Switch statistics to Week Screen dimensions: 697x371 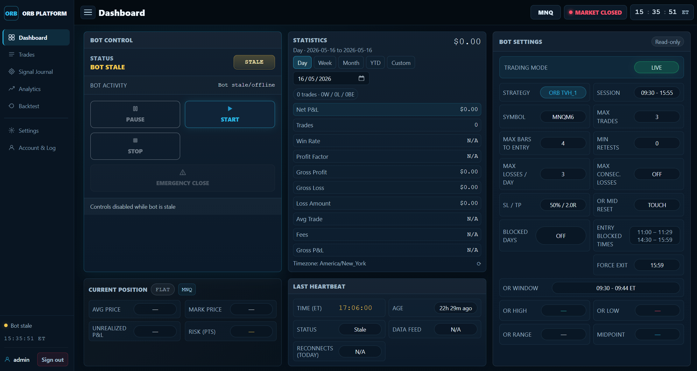click(x=325, y=63)
